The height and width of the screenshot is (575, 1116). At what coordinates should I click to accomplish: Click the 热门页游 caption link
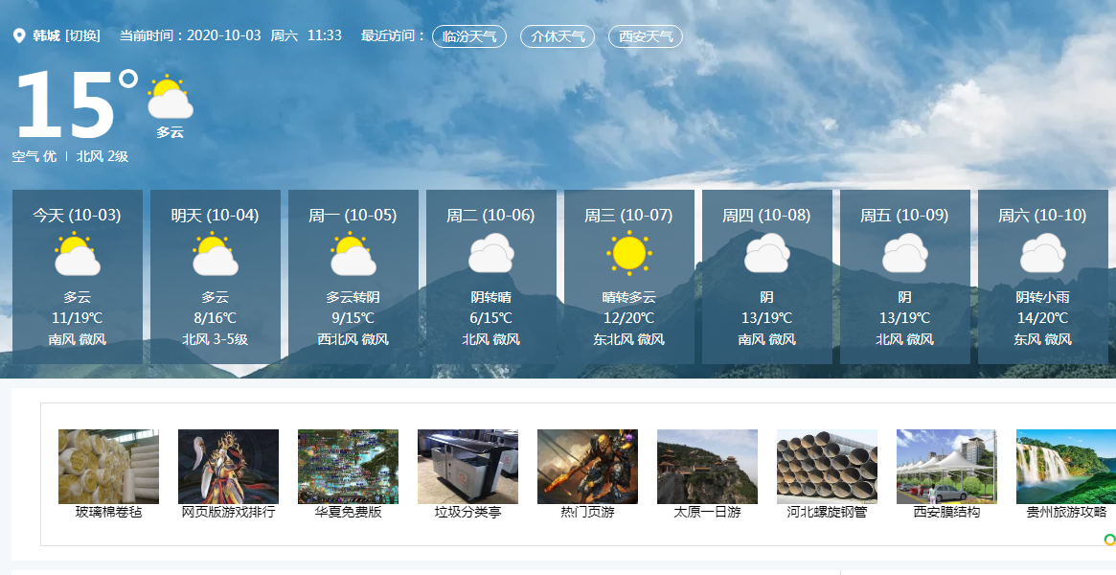tap(588, 512)
